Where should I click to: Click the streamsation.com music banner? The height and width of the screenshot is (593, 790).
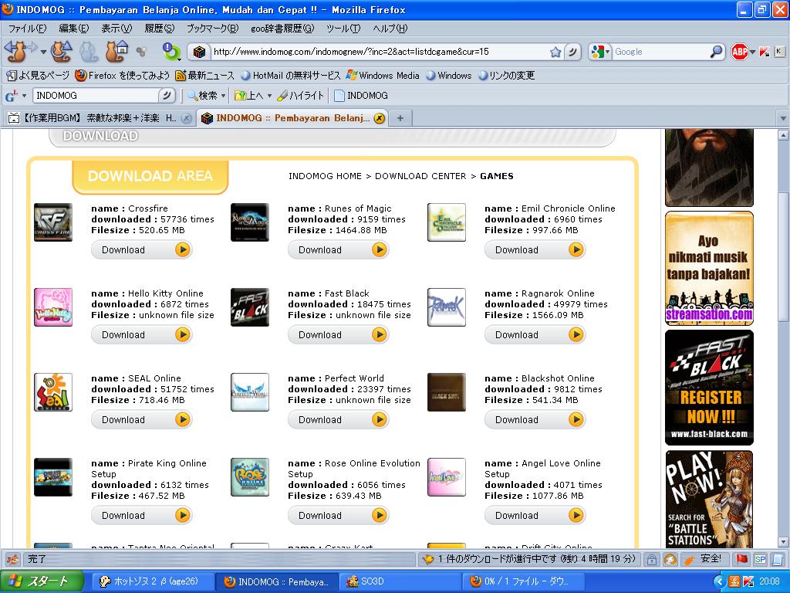click(x=710, y=268)
